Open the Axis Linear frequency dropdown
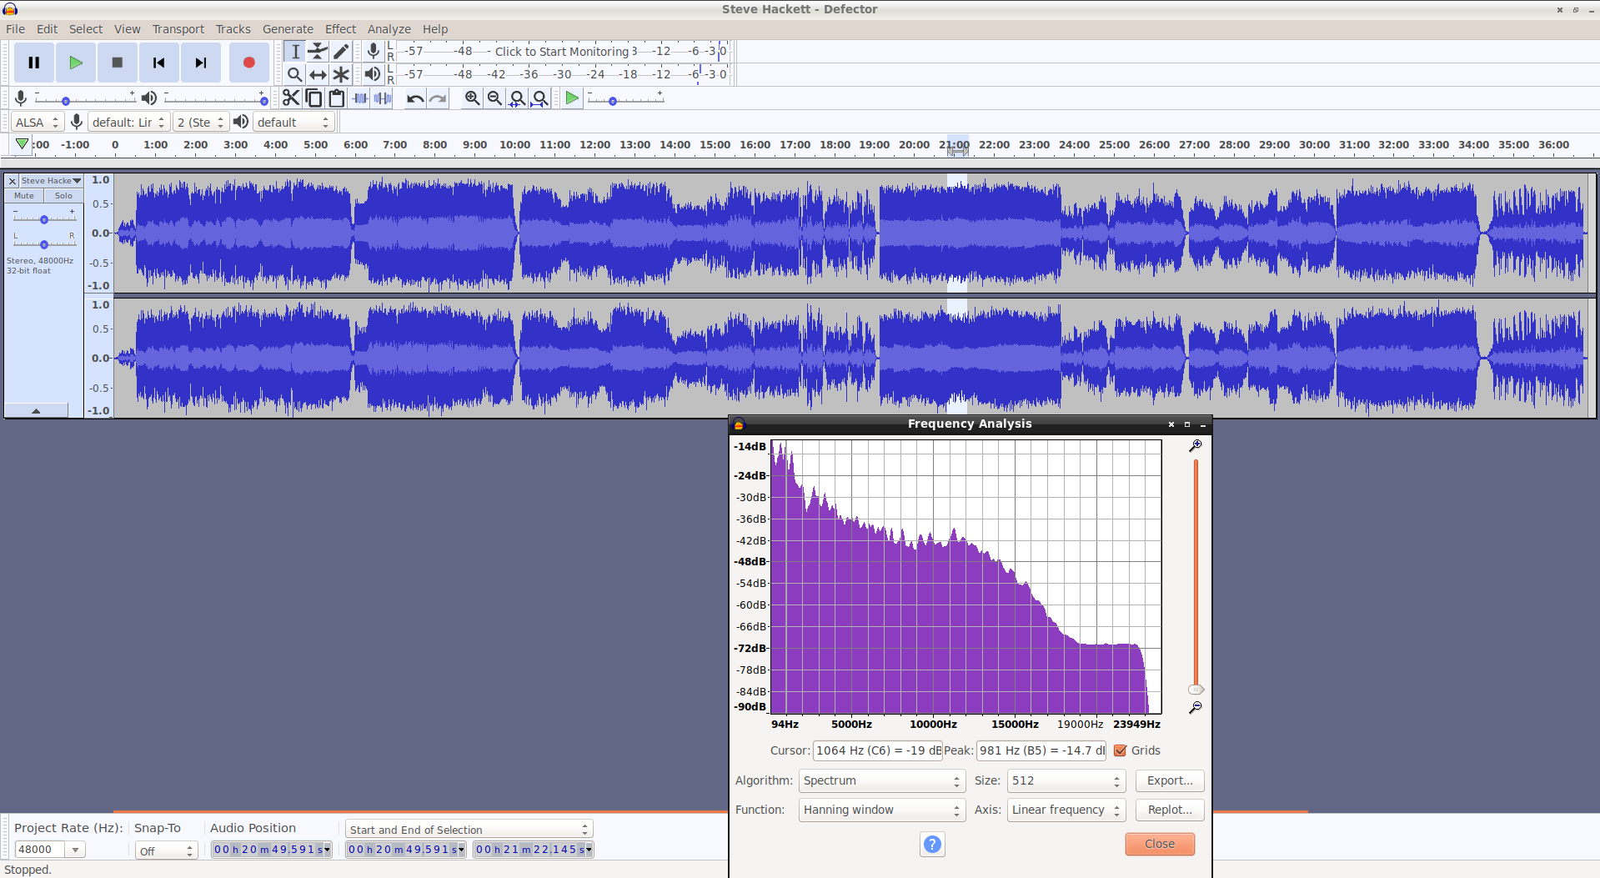The height and width of the screenshot is (878, 1600). point(1066,810)
